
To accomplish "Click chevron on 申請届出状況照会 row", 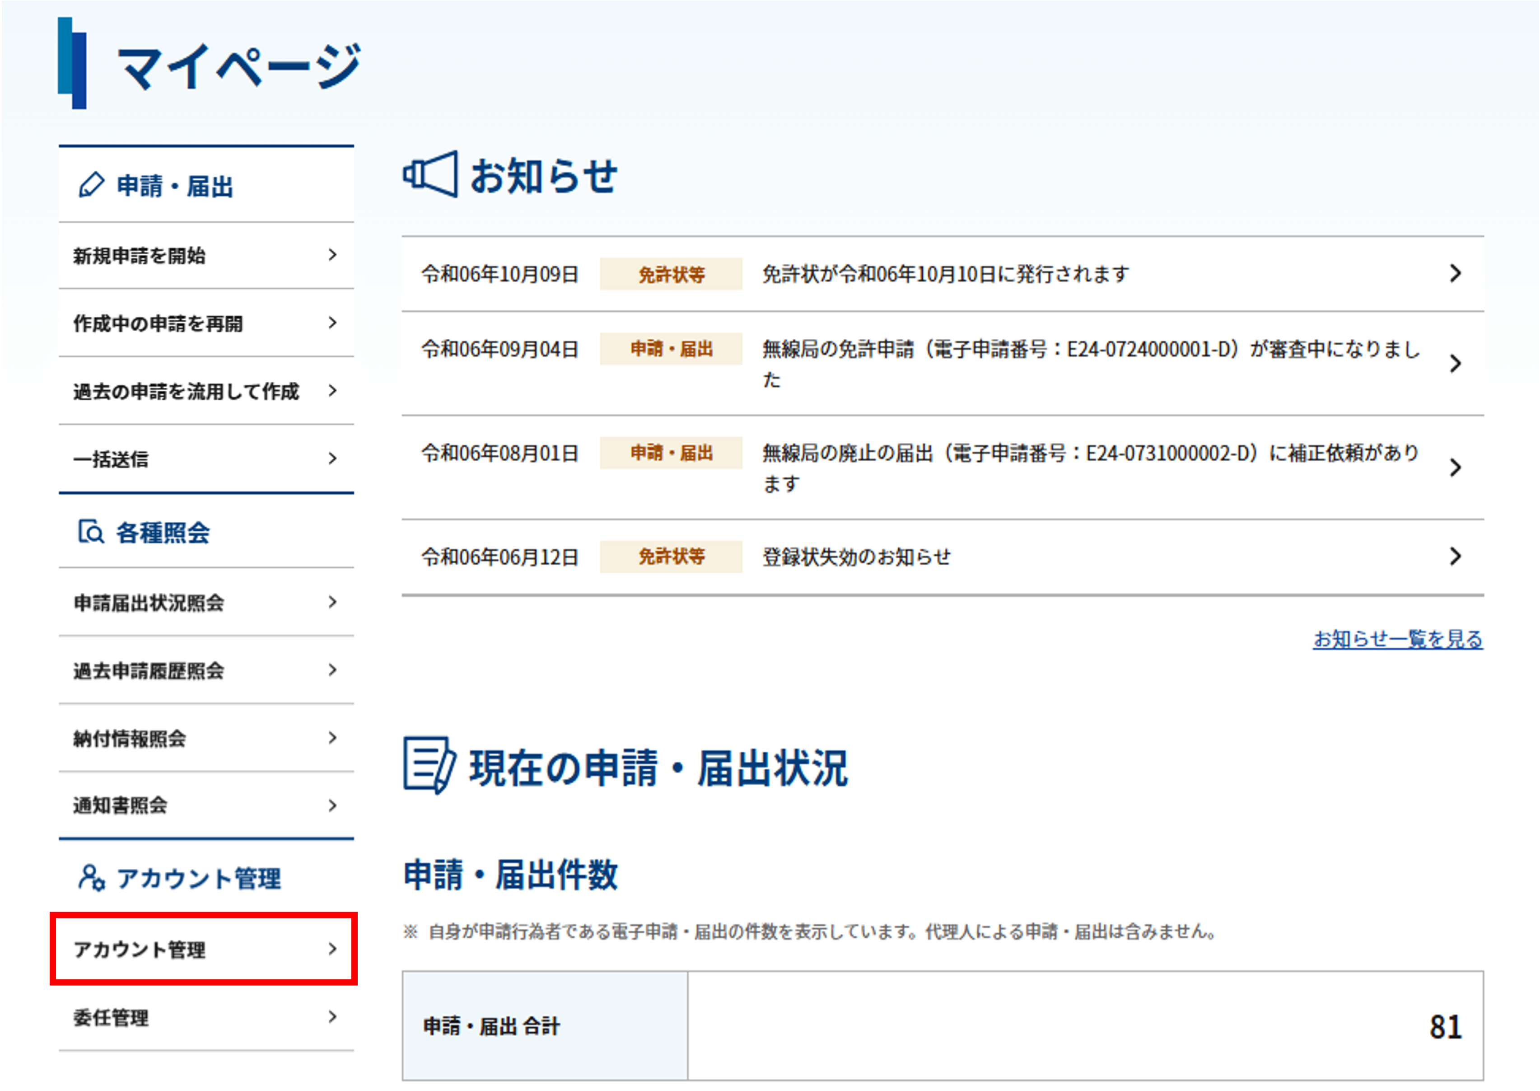I will coord(332,602).
